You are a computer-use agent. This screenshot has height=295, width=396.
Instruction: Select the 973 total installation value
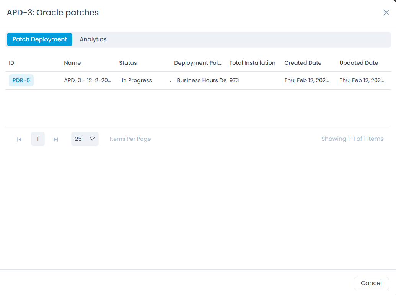(234, 80)
